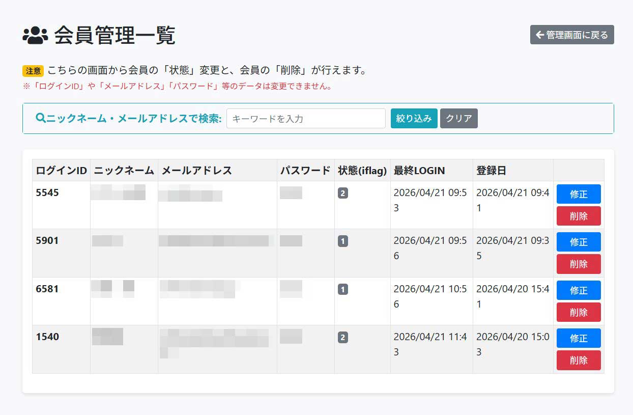Edit member 5545 with 修正
This screenshot has height=415, width=633.
pos(578,194)
